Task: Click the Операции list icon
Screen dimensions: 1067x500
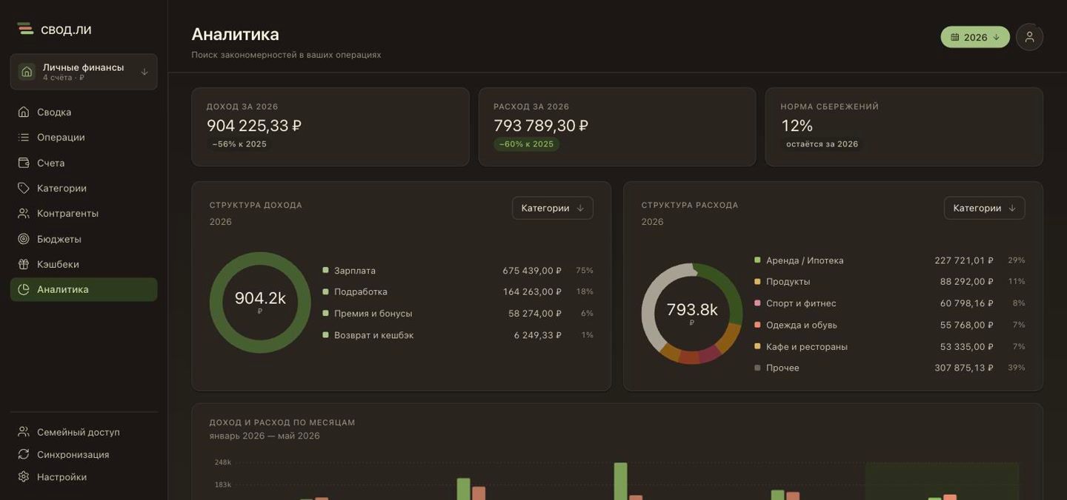Action: [24, 137]
